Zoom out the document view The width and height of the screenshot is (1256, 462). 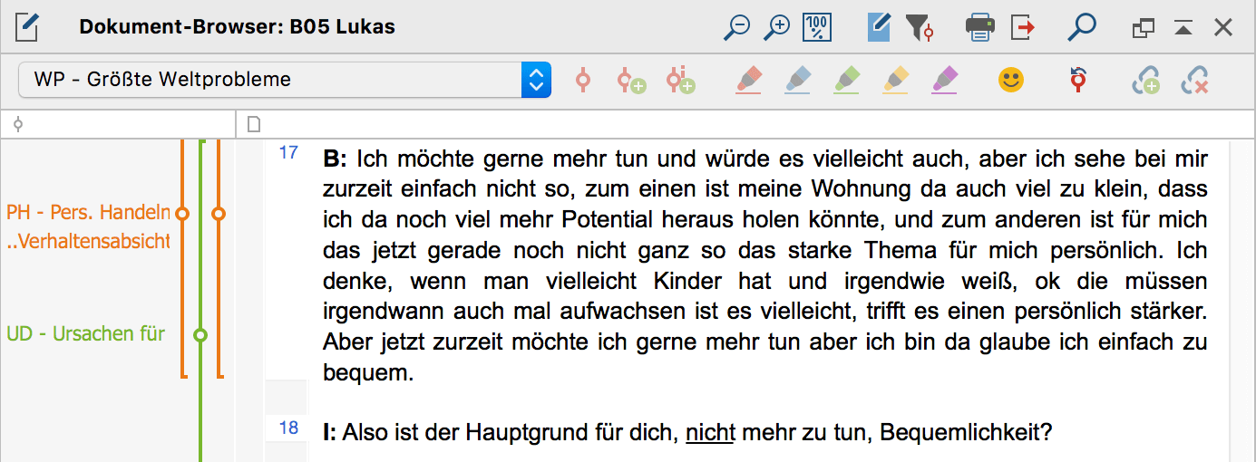click(x=737, y=27)
